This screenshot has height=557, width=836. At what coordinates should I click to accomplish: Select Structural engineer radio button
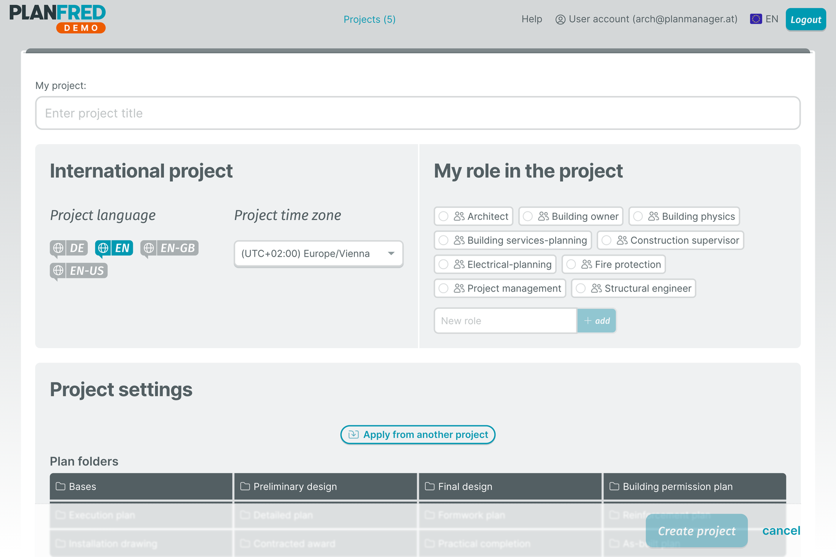581,288
